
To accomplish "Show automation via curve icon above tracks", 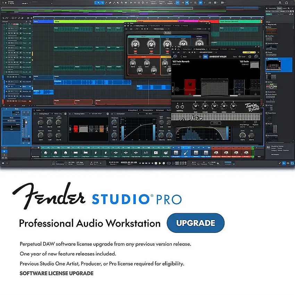I will (x=7, y=18).
